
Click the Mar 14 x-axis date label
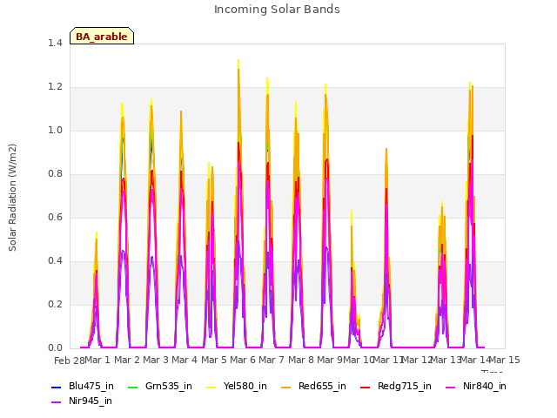click(x=475, y=361)
